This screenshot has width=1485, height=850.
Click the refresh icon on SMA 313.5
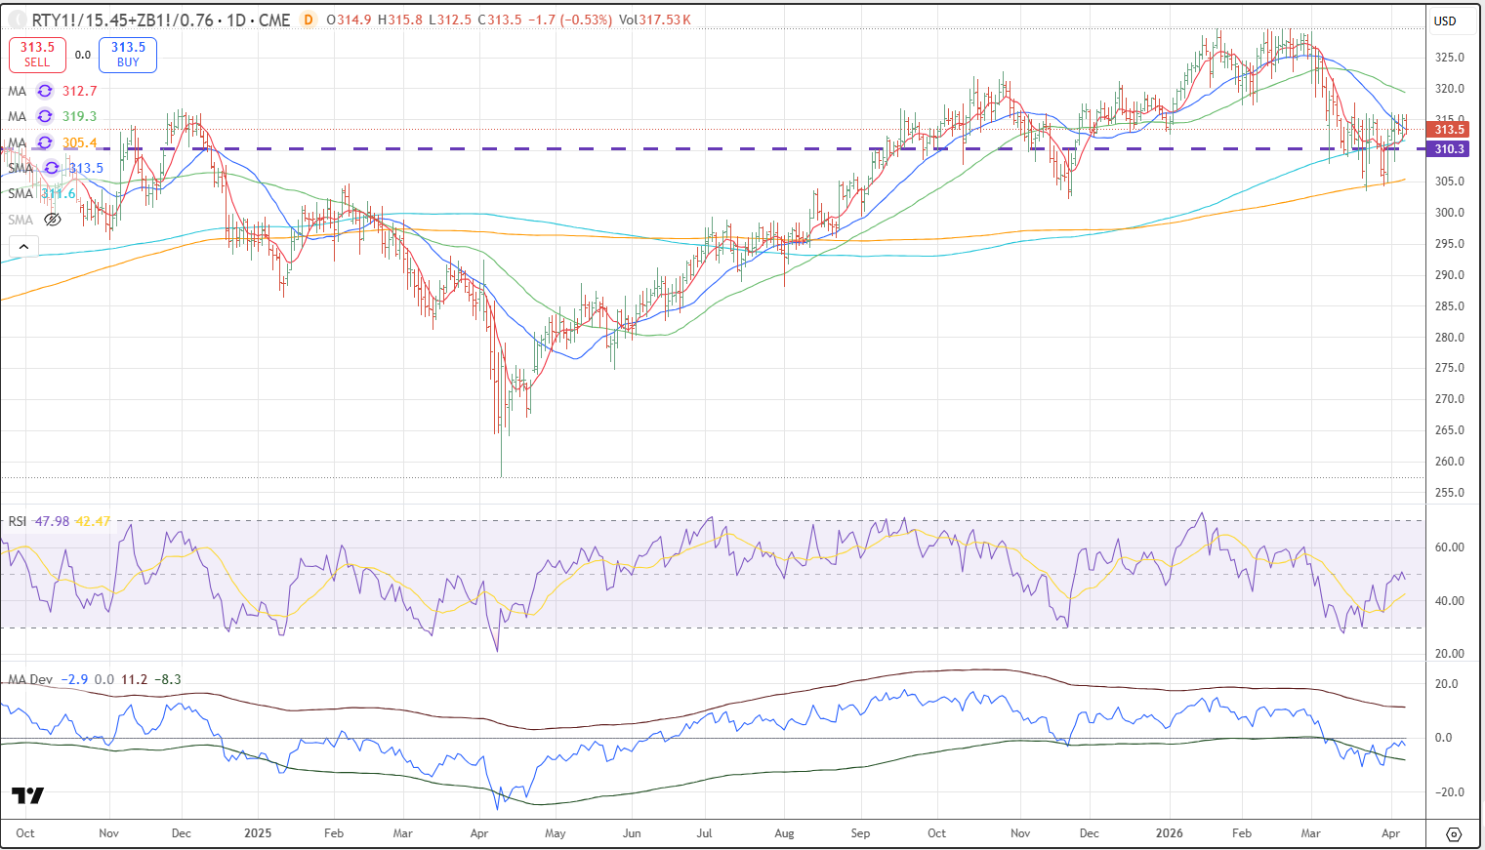click(x=52, y=168)
